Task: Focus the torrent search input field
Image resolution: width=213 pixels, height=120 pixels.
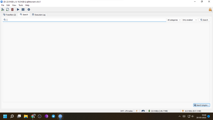Action: pyautogui.click(x=85, y=20)
